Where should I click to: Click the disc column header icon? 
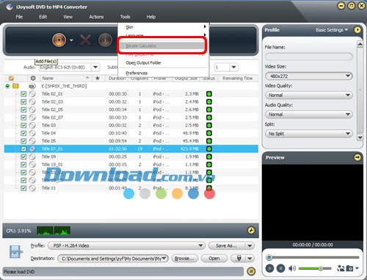(33, 78)
